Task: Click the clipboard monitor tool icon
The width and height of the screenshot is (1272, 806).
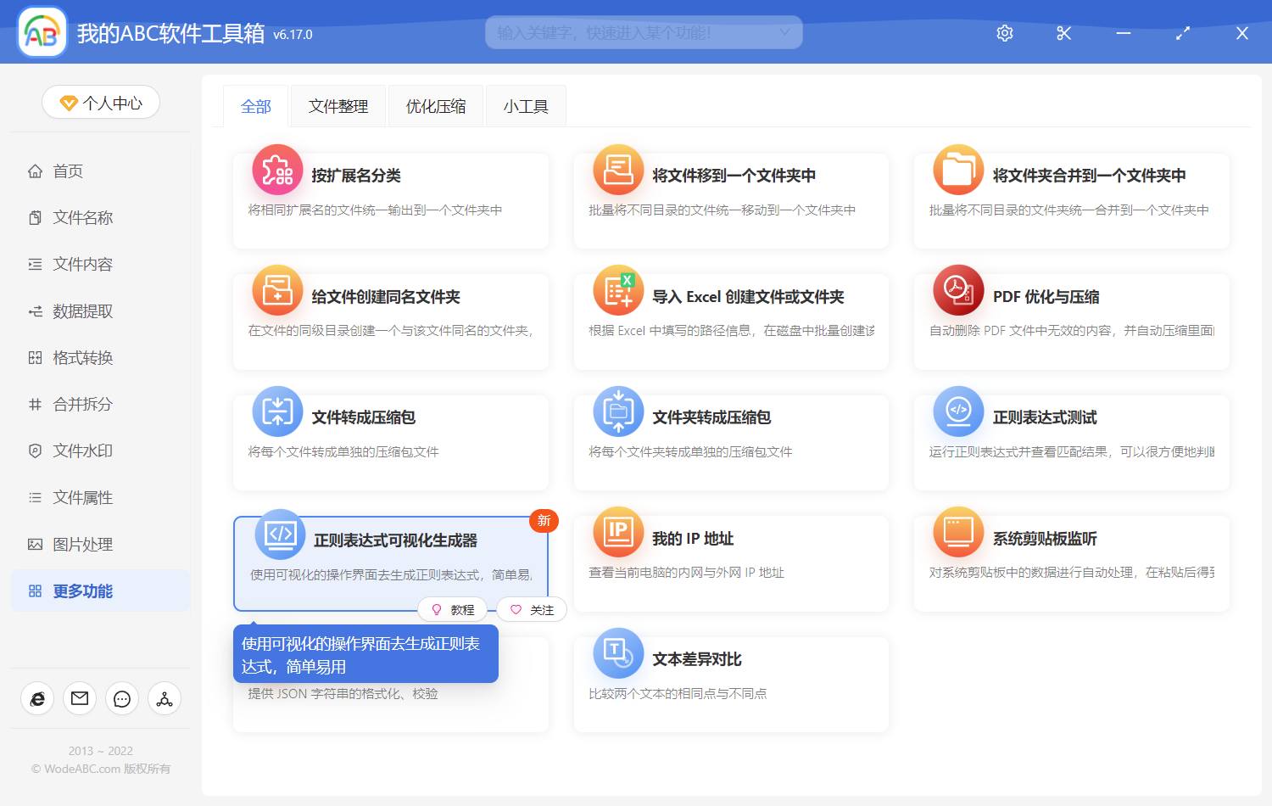Action: point(957,533)
